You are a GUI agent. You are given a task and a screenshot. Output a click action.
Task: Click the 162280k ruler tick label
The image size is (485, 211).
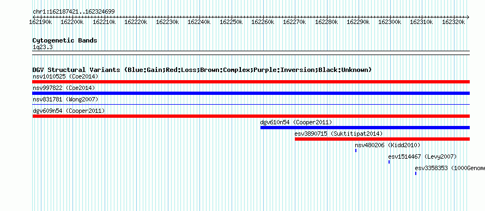[326, 22]
